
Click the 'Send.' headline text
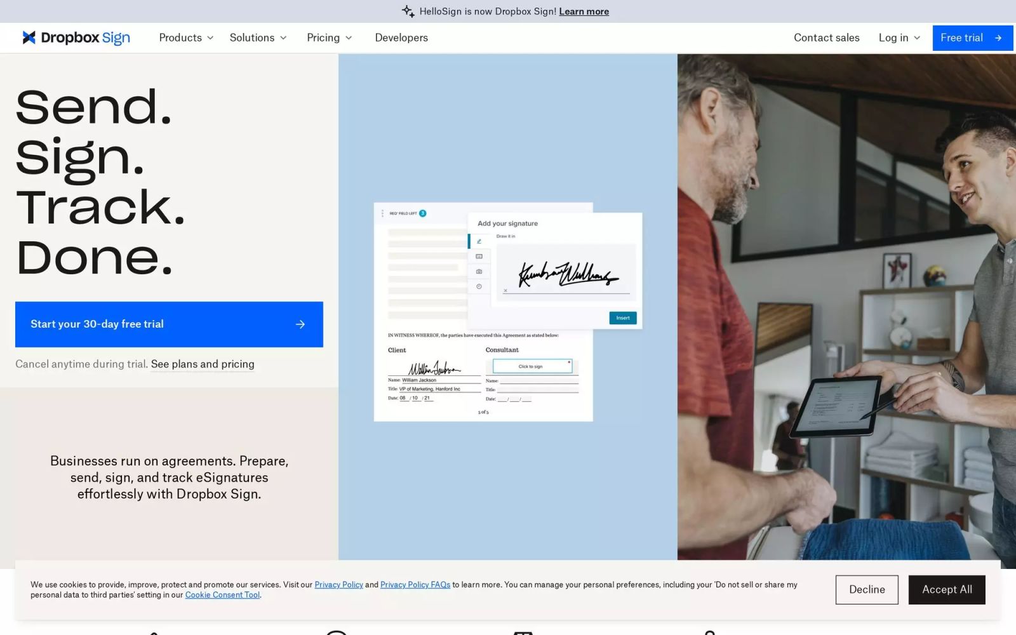93,107
